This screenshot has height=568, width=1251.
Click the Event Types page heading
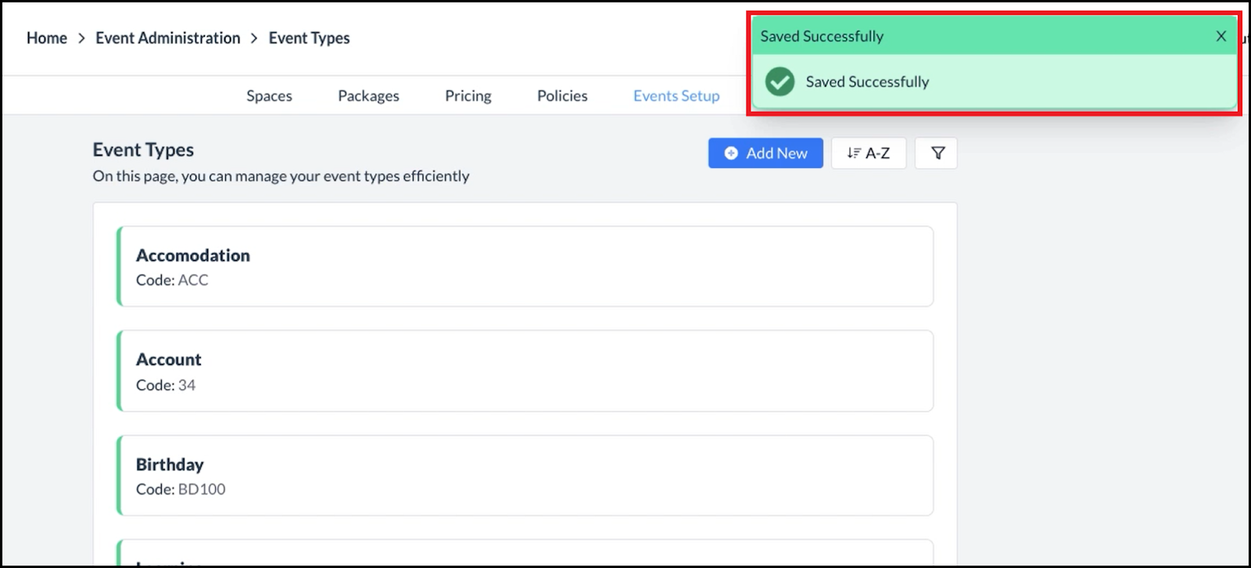[143, 150]
